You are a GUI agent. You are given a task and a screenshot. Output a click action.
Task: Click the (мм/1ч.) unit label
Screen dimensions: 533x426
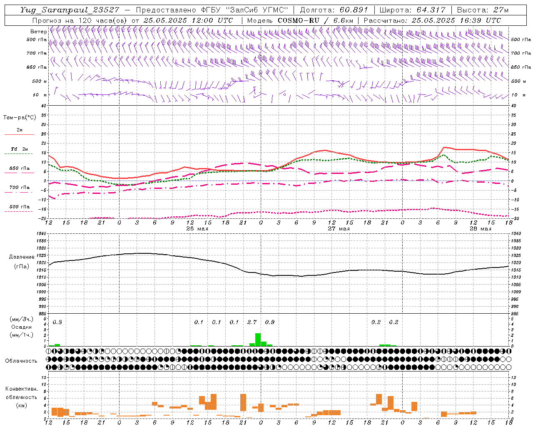[21, 335]
